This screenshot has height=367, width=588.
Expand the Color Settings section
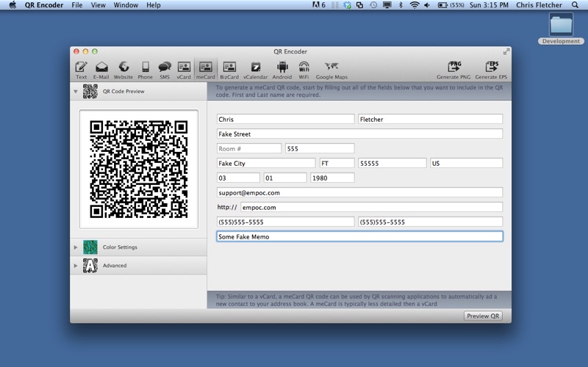(x=75, y=247)
